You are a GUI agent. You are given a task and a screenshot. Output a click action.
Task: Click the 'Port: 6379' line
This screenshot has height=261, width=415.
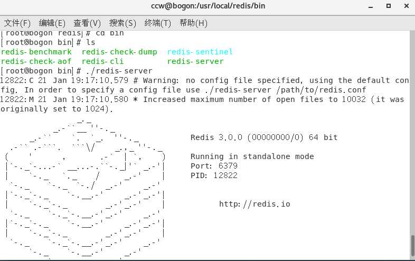[x=214, y=166]
